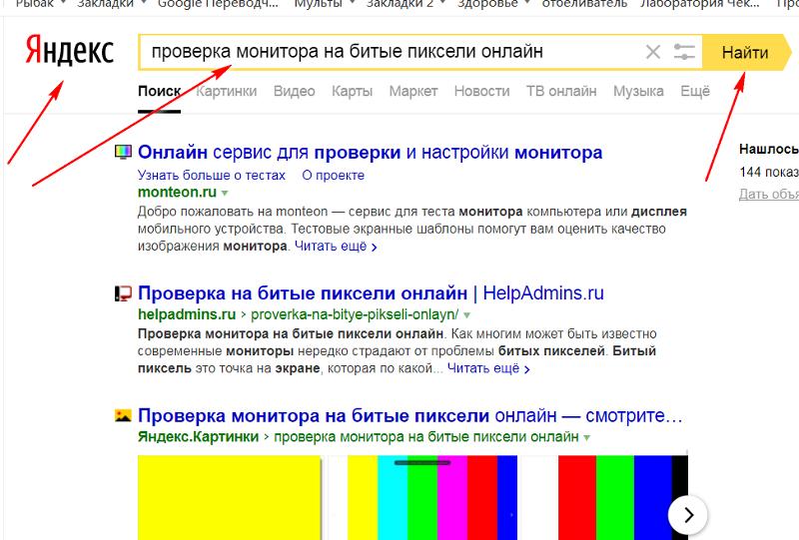
Task: Click the Яндекс logo
Action: [x=69, y=51]
